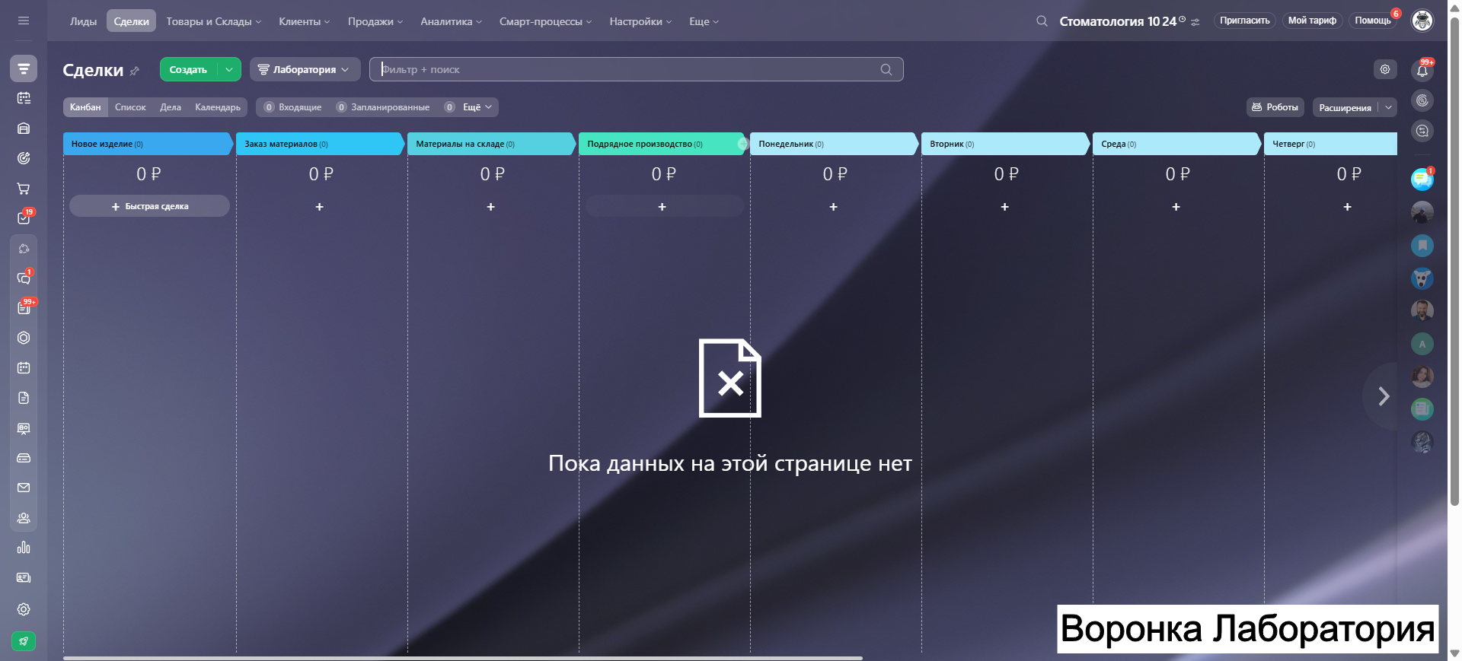This screenshot has height=661, width=1462.
Task: Open the mail envelope icon in sidebar
Action: click(24, 488)
